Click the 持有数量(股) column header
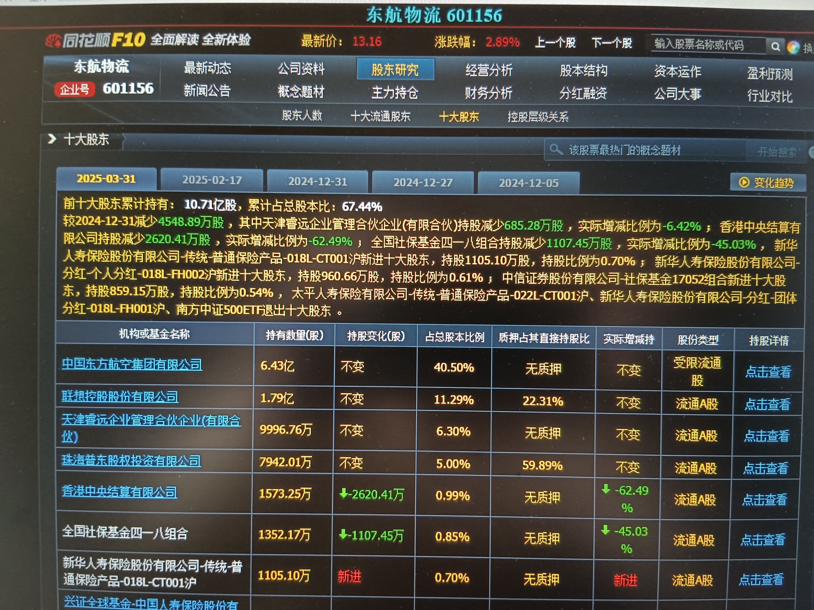814x610 pixels. [294, 335]
